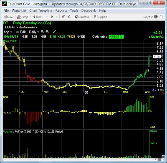Click the 09 year marker on the timeline

tap(86, 93)
